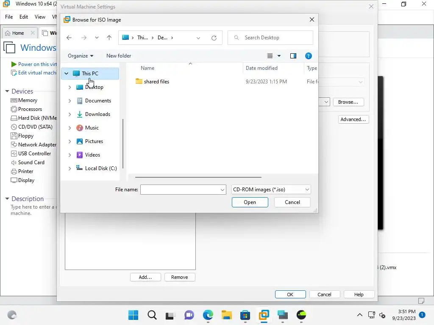Select Processors device in VMware
The height and width of the screenshot is (325, 434).
[x=26, y=109]
